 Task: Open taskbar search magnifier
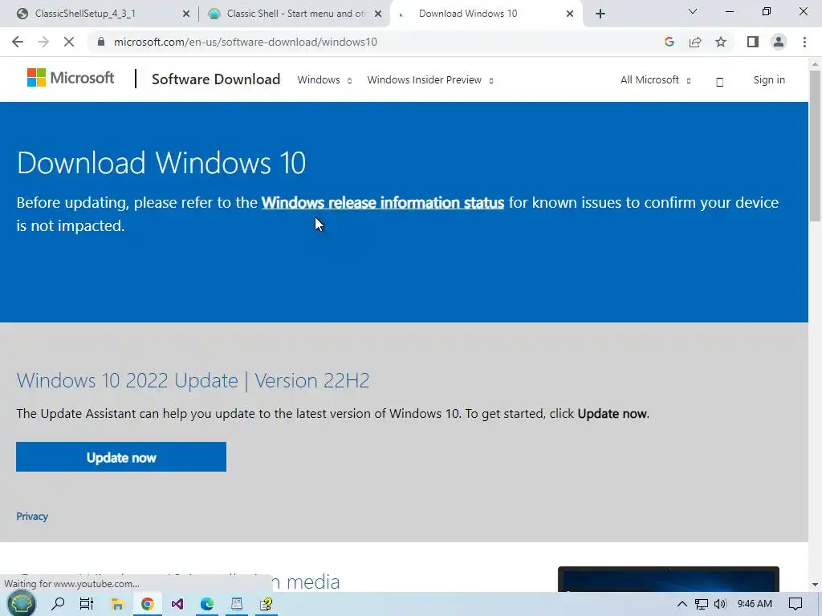pos(58,604)
